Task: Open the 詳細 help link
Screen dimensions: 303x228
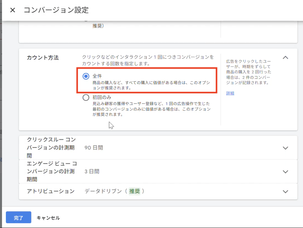Action: click(x=230, y=93)
